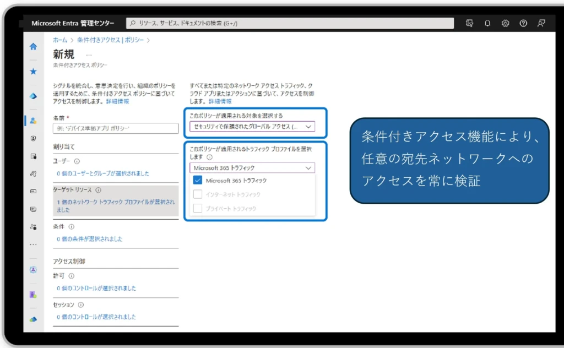Click the blue Entra diamond sidebar icon
This screenshot has height=348, width=564.
click(x=33, y=96)
